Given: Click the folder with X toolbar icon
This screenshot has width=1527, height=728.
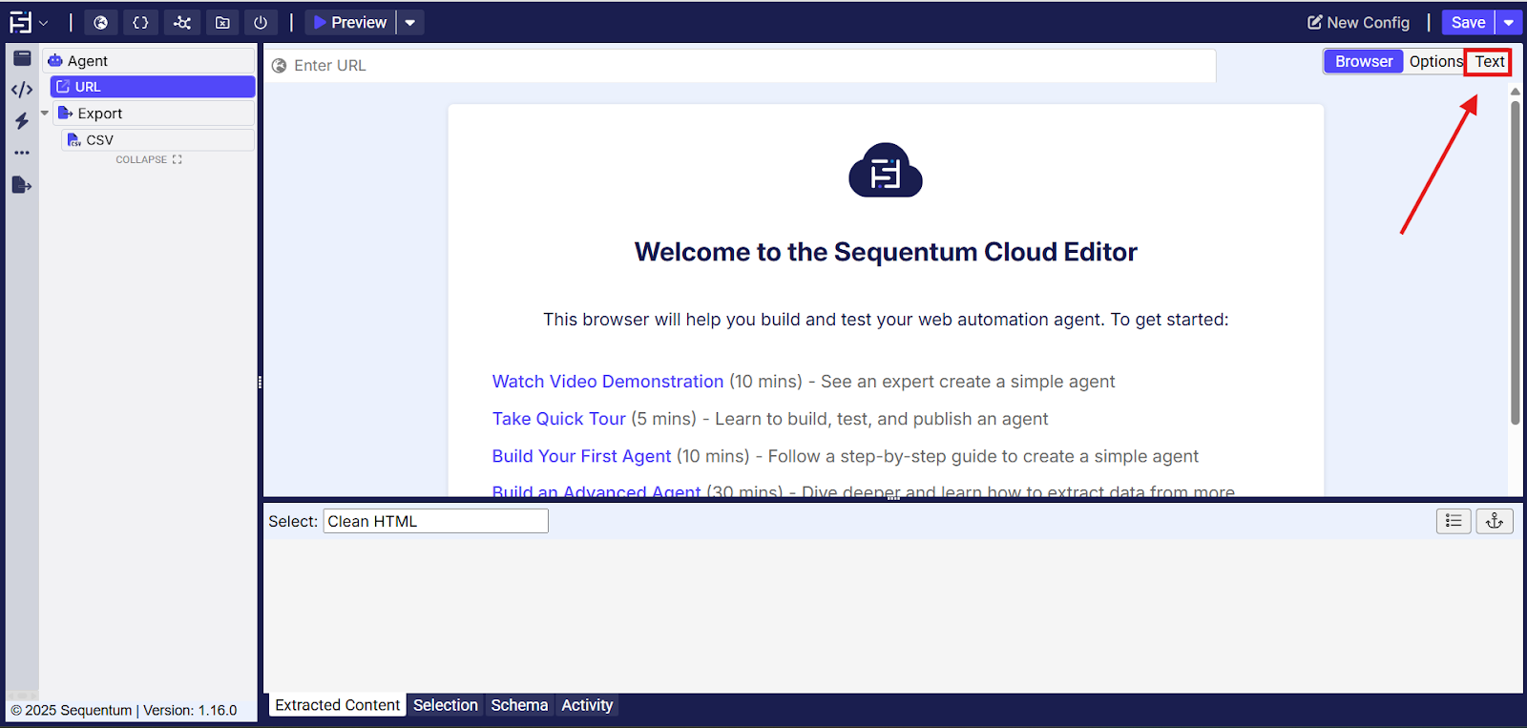Looking at the screenshot, I should coord(222,22).
